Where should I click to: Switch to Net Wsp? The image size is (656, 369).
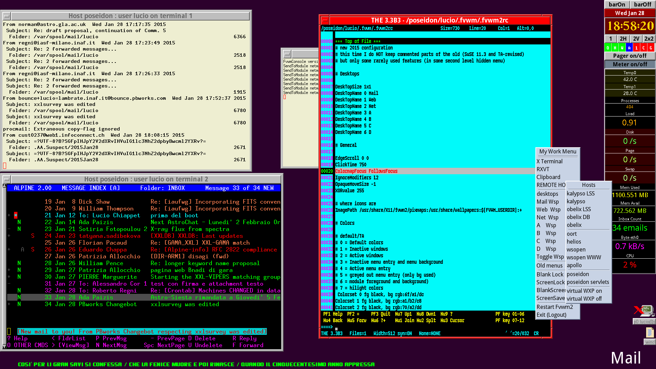(551, 217)
